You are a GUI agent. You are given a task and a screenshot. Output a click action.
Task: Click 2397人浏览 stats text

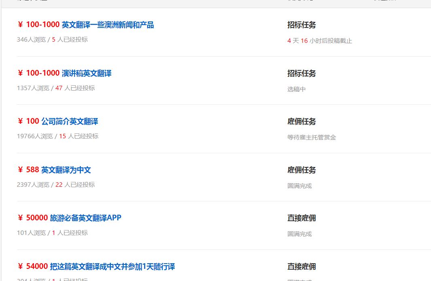(33, 185)
